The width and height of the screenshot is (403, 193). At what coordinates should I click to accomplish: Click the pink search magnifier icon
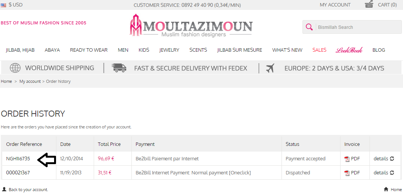point(309,27)
